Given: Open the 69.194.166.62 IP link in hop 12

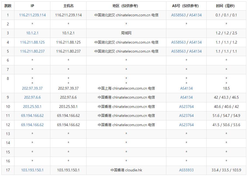Looking at the screenshot, I should coord(32,125).
